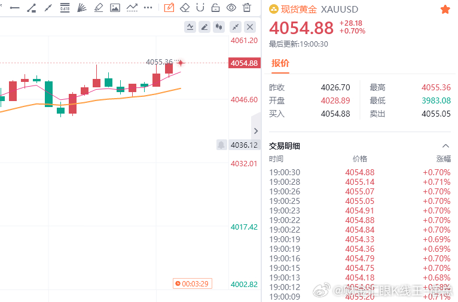Click the 涨幅 column header
This screenshot has width=458, height=302.
pos(444,159)
